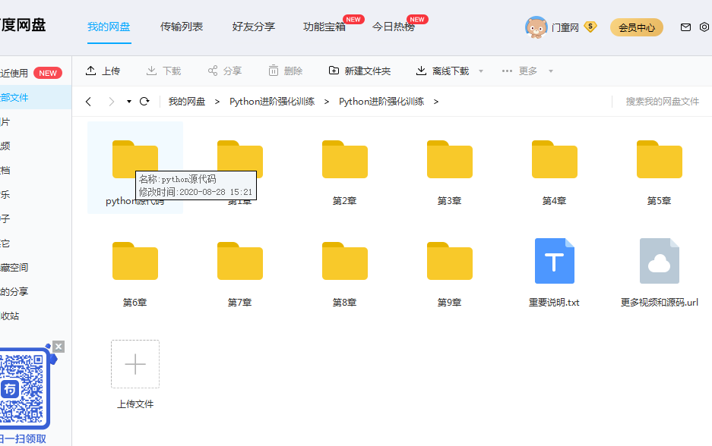Click the 重要说明.txt file name
This screenshot has height=446, width=712.
[555, 303]
